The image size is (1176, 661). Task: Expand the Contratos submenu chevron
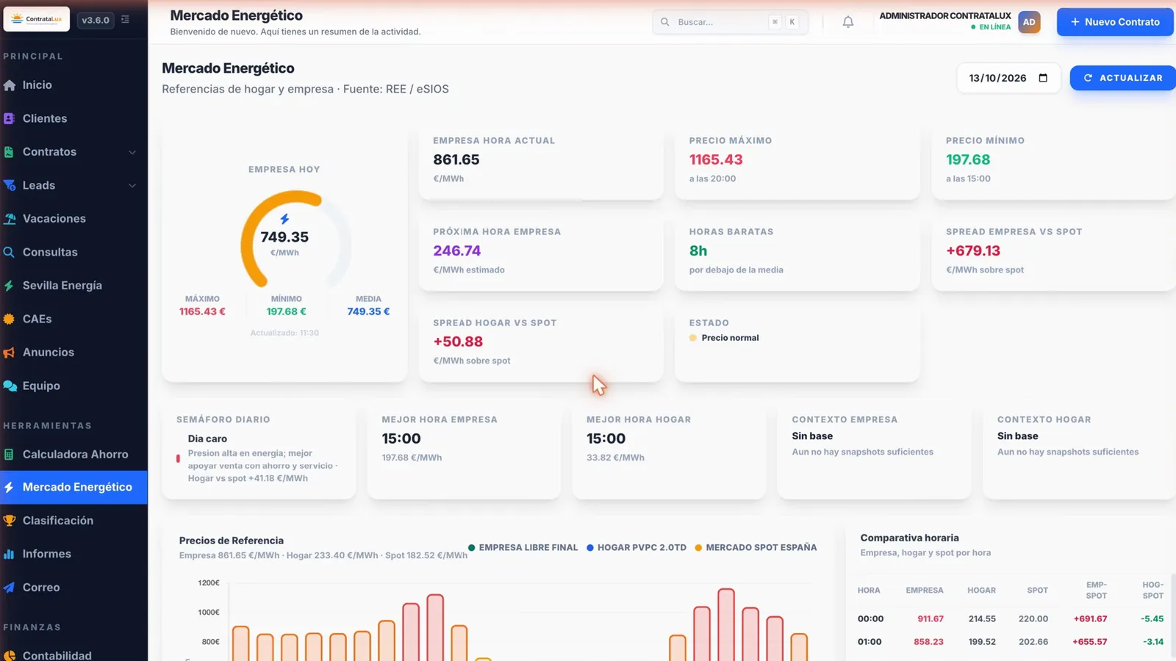[132, 152]
